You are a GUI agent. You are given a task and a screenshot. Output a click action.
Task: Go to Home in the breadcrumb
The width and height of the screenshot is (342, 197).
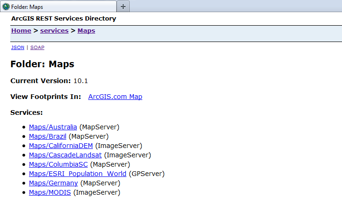(x=21, y=31)
